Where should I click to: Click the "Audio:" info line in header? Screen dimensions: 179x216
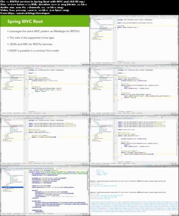[32, 7]
